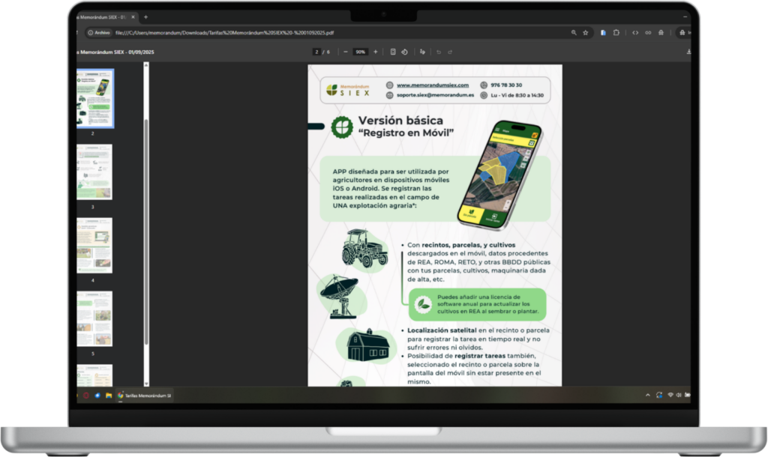This screenshot has height=457, width=768.
Task: Expand hidden system tray icons chevron
Action: pyautogui.click(x=647, y=395)
